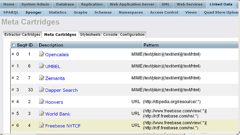Select the Sponger sub-tab

[x=34, y=12]
